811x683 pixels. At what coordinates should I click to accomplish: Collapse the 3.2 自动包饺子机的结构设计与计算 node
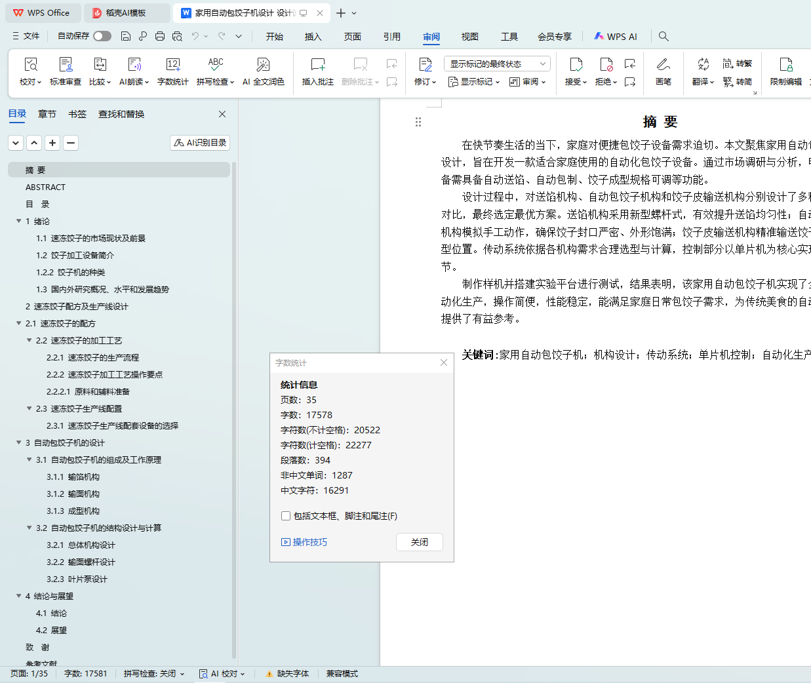[29, 528]
